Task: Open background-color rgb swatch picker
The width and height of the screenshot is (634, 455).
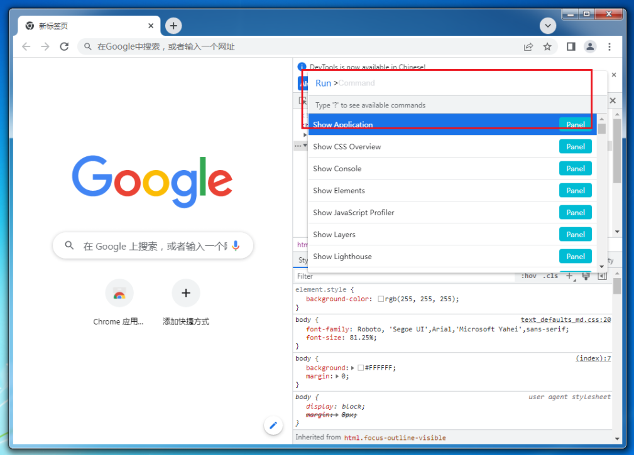Action: point(381,299)
